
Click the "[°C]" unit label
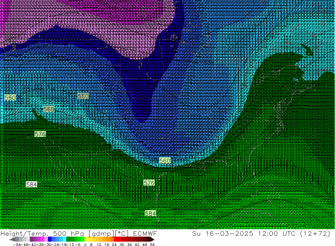point(122,234)
